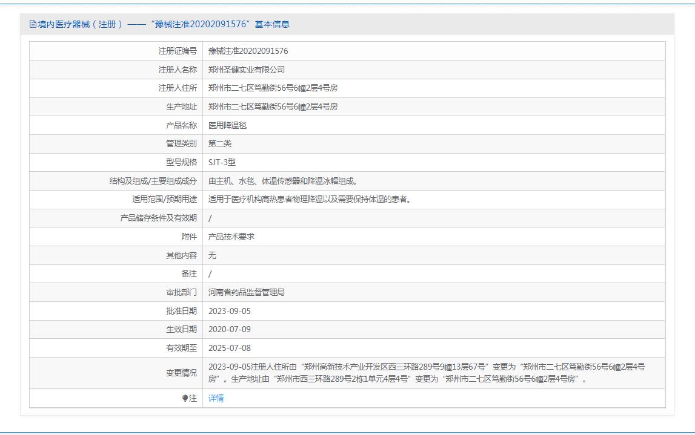Click the slash value in 产品储存条件及有效期 row
This screenshot has width=695, height=435.
[210, 218]
